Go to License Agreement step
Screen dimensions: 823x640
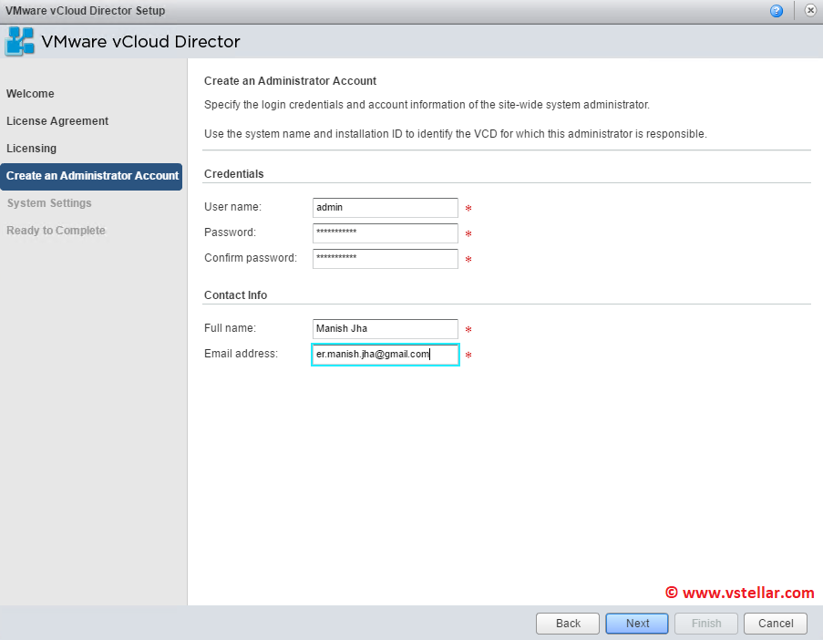57,121
